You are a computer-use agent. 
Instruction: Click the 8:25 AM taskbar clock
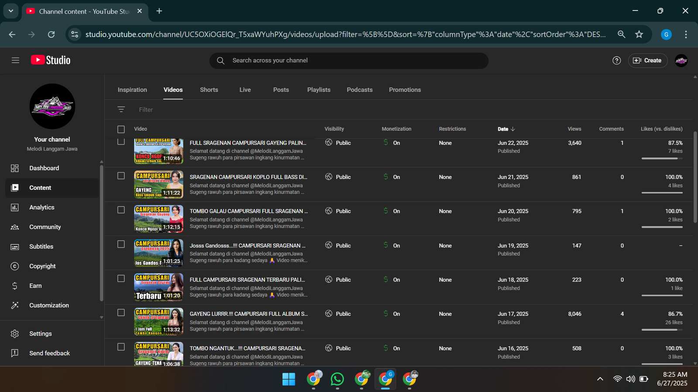pos(675,375)
